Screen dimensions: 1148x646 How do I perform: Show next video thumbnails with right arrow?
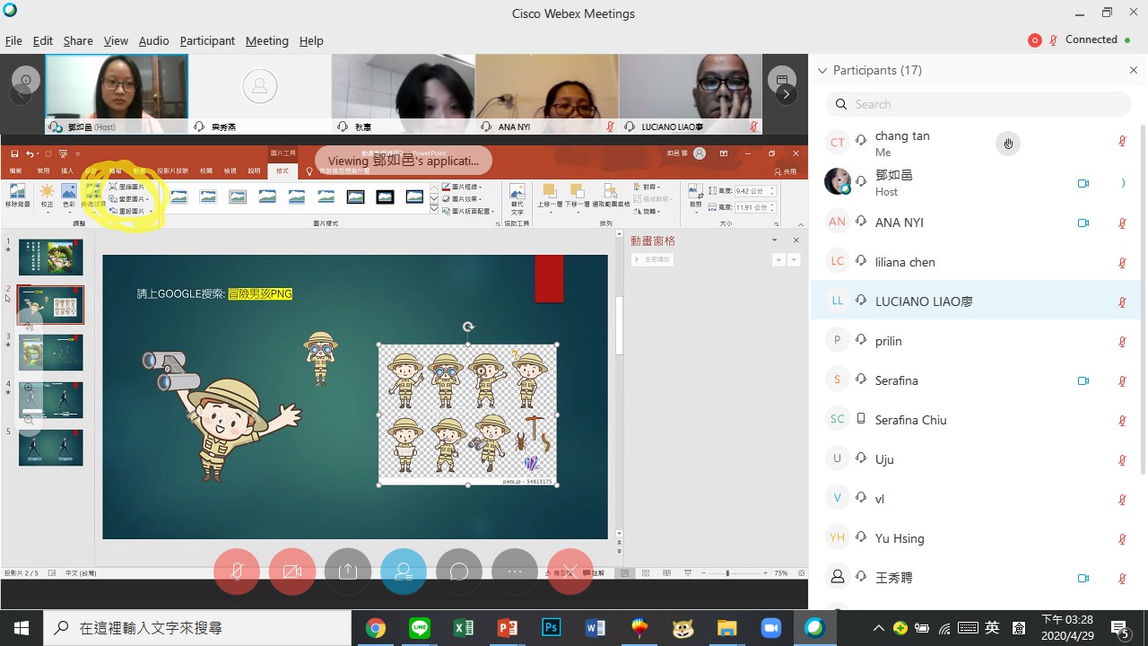point(786,94)
